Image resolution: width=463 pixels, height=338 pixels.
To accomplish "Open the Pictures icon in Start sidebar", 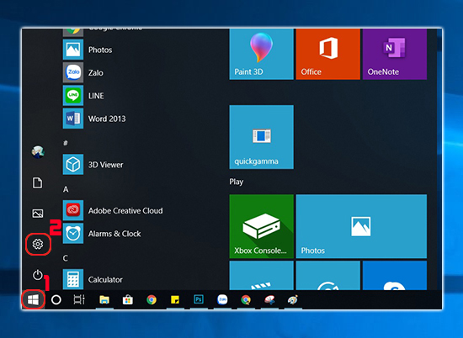I will [38, 214].
